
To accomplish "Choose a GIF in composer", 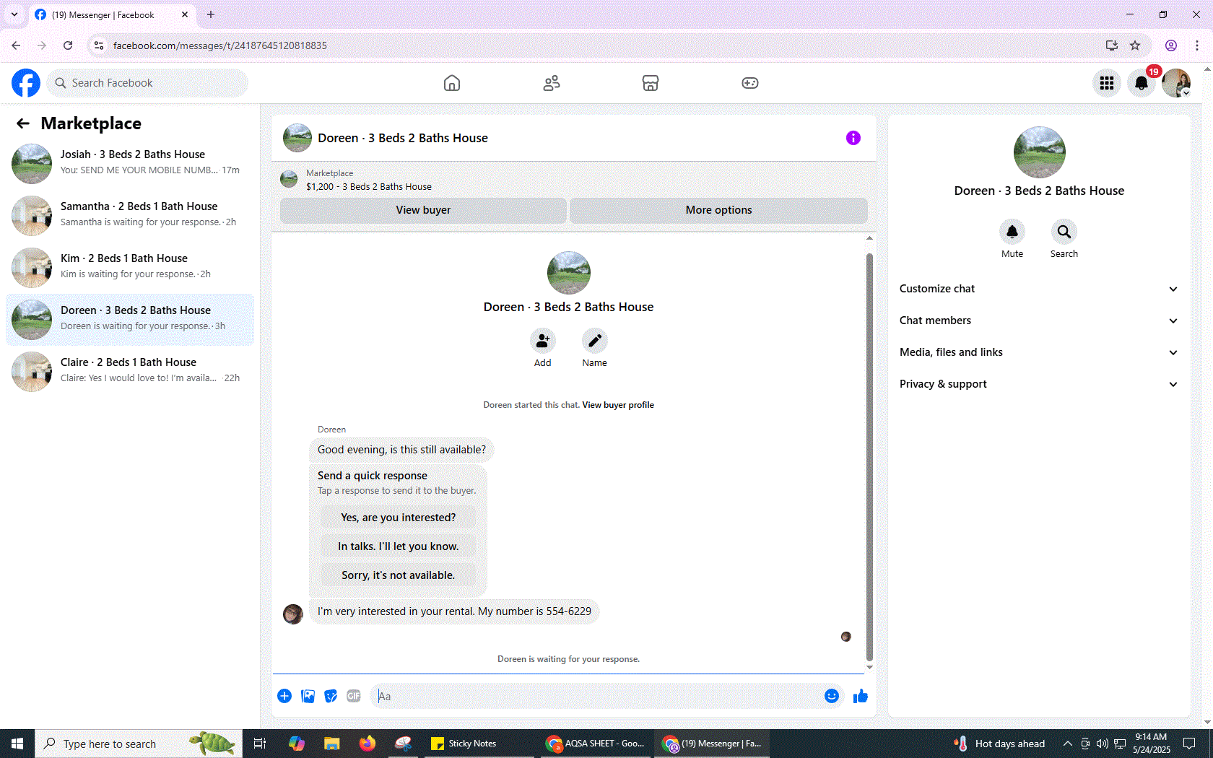I will coord(354,696).
